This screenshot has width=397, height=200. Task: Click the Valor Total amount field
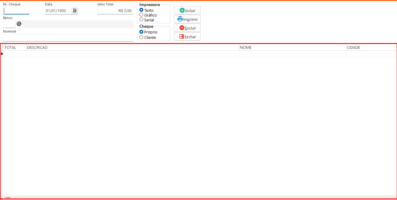click(115, 11)
